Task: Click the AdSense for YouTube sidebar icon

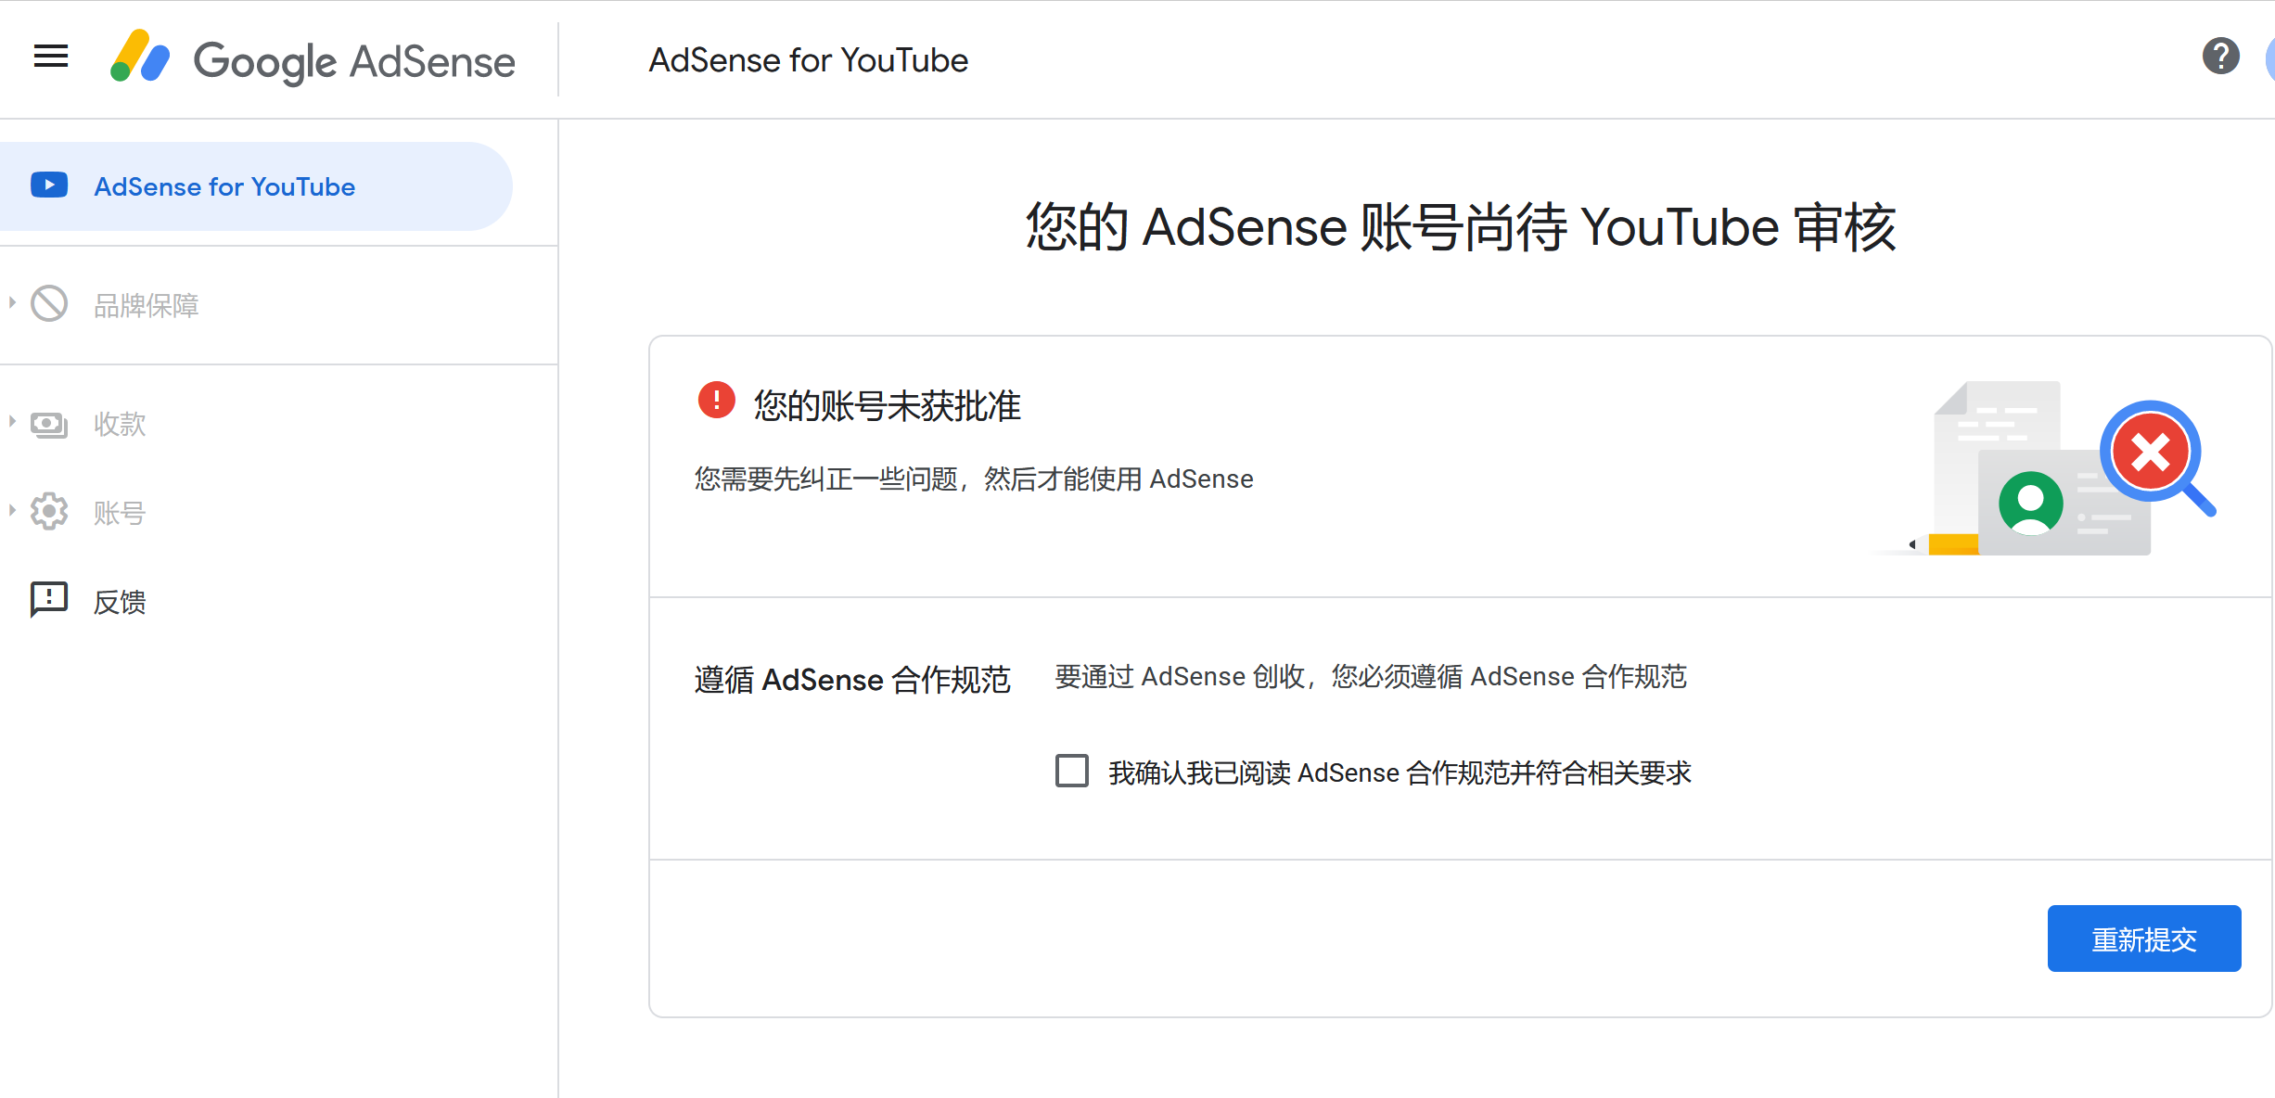Action: [x=49, y=185]
